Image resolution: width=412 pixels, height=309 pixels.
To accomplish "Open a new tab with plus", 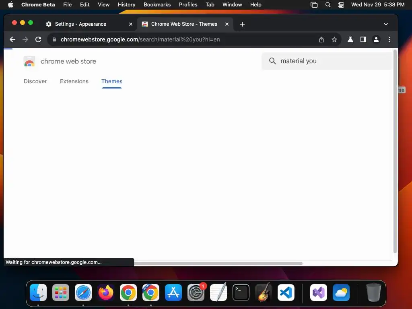I will [242, 24].
